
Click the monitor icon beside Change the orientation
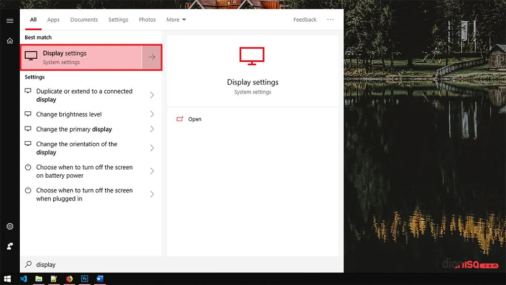pyautogui.click(x=28, y=144)
